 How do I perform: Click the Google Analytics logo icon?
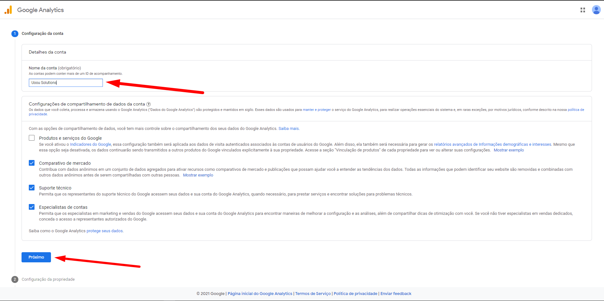pos(8,10)
